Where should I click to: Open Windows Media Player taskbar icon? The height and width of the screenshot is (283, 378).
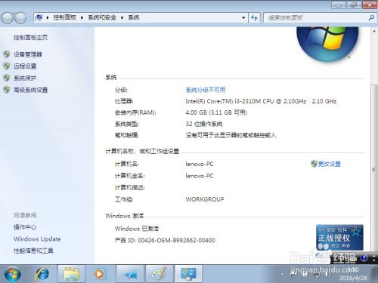[x=99, y=274]
